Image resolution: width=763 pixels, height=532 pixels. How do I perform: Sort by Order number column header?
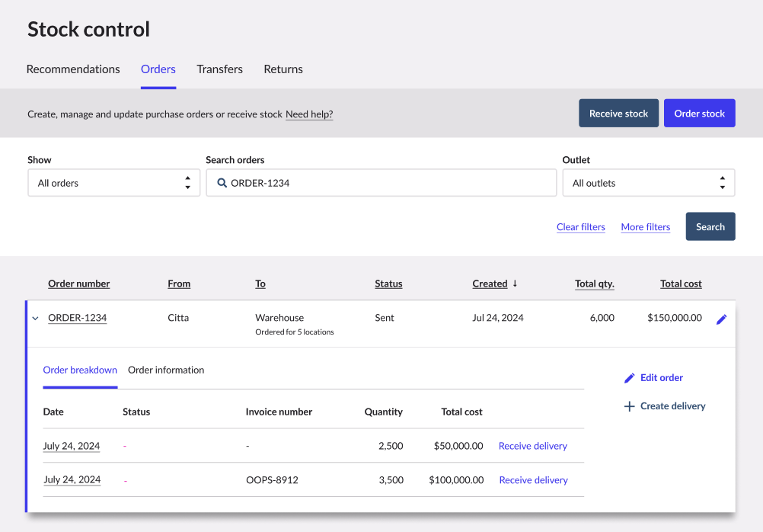click(x=79, y=284)
